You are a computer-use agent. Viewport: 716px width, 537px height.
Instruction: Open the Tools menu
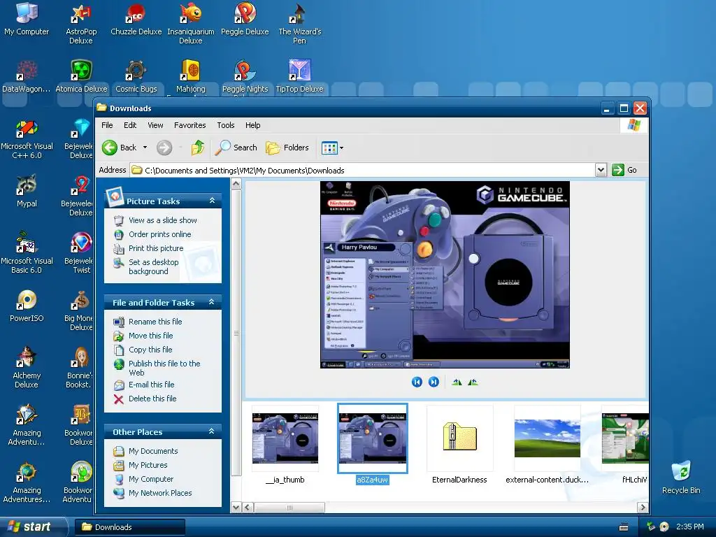[226, 125]
